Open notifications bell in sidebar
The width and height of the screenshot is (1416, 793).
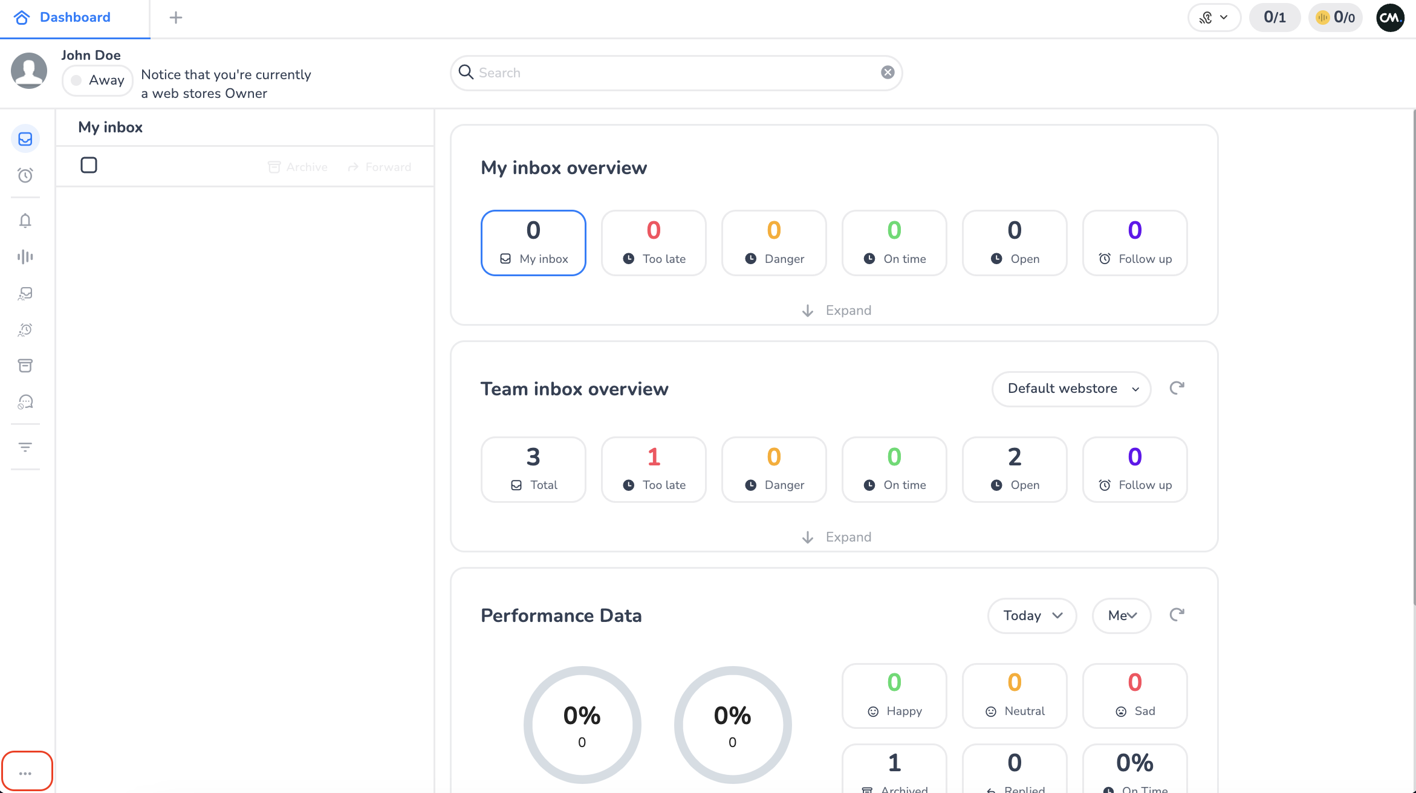tap(25, 221)
